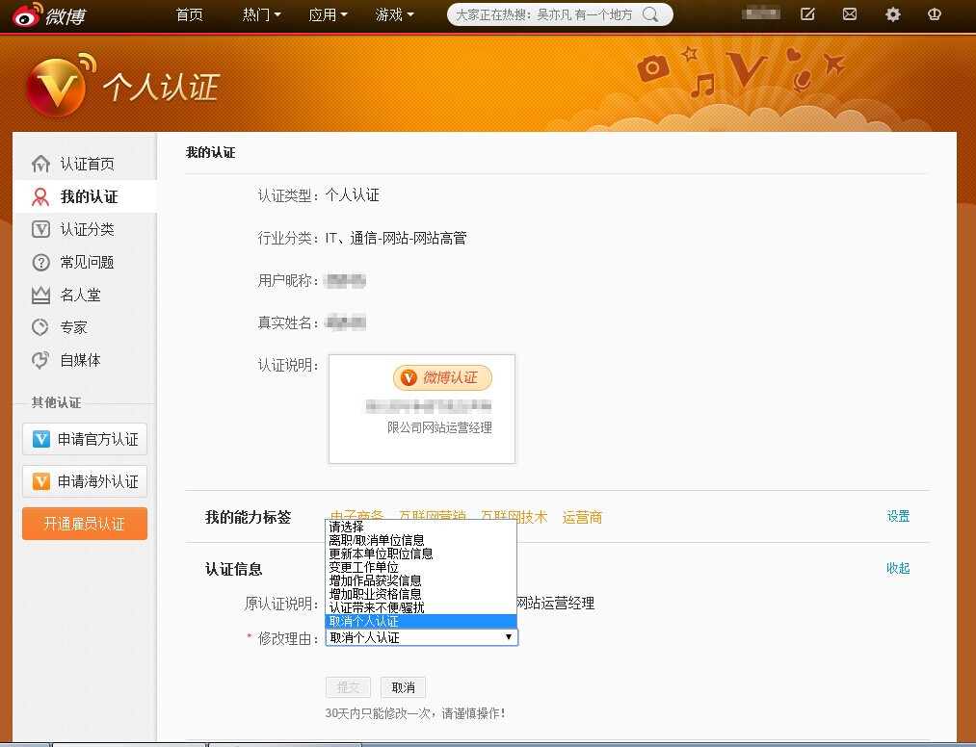Viewport: 976px width, 747px height.
Task: Expand the 热门 menu
Action: click(261, 14)
